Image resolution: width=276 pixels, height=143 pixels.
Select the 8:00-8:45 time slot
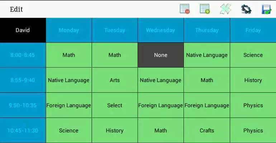pos(23,55)
